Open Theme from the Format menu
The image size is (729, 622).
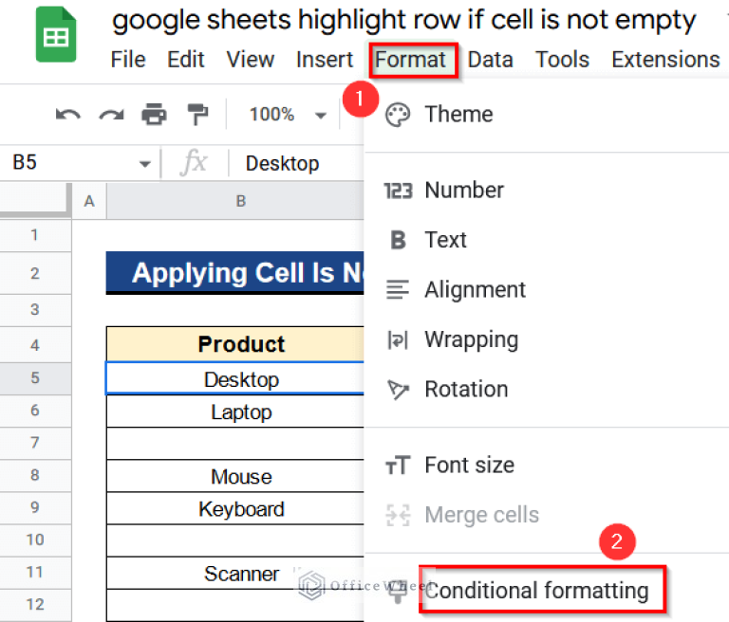pos(458,115)
